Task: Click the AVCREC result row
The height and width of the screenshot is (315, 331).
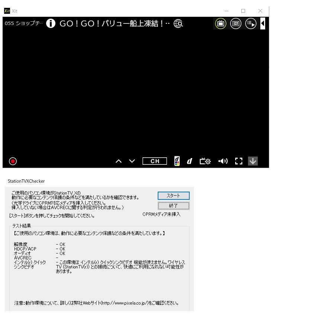Action: point(36,258)
